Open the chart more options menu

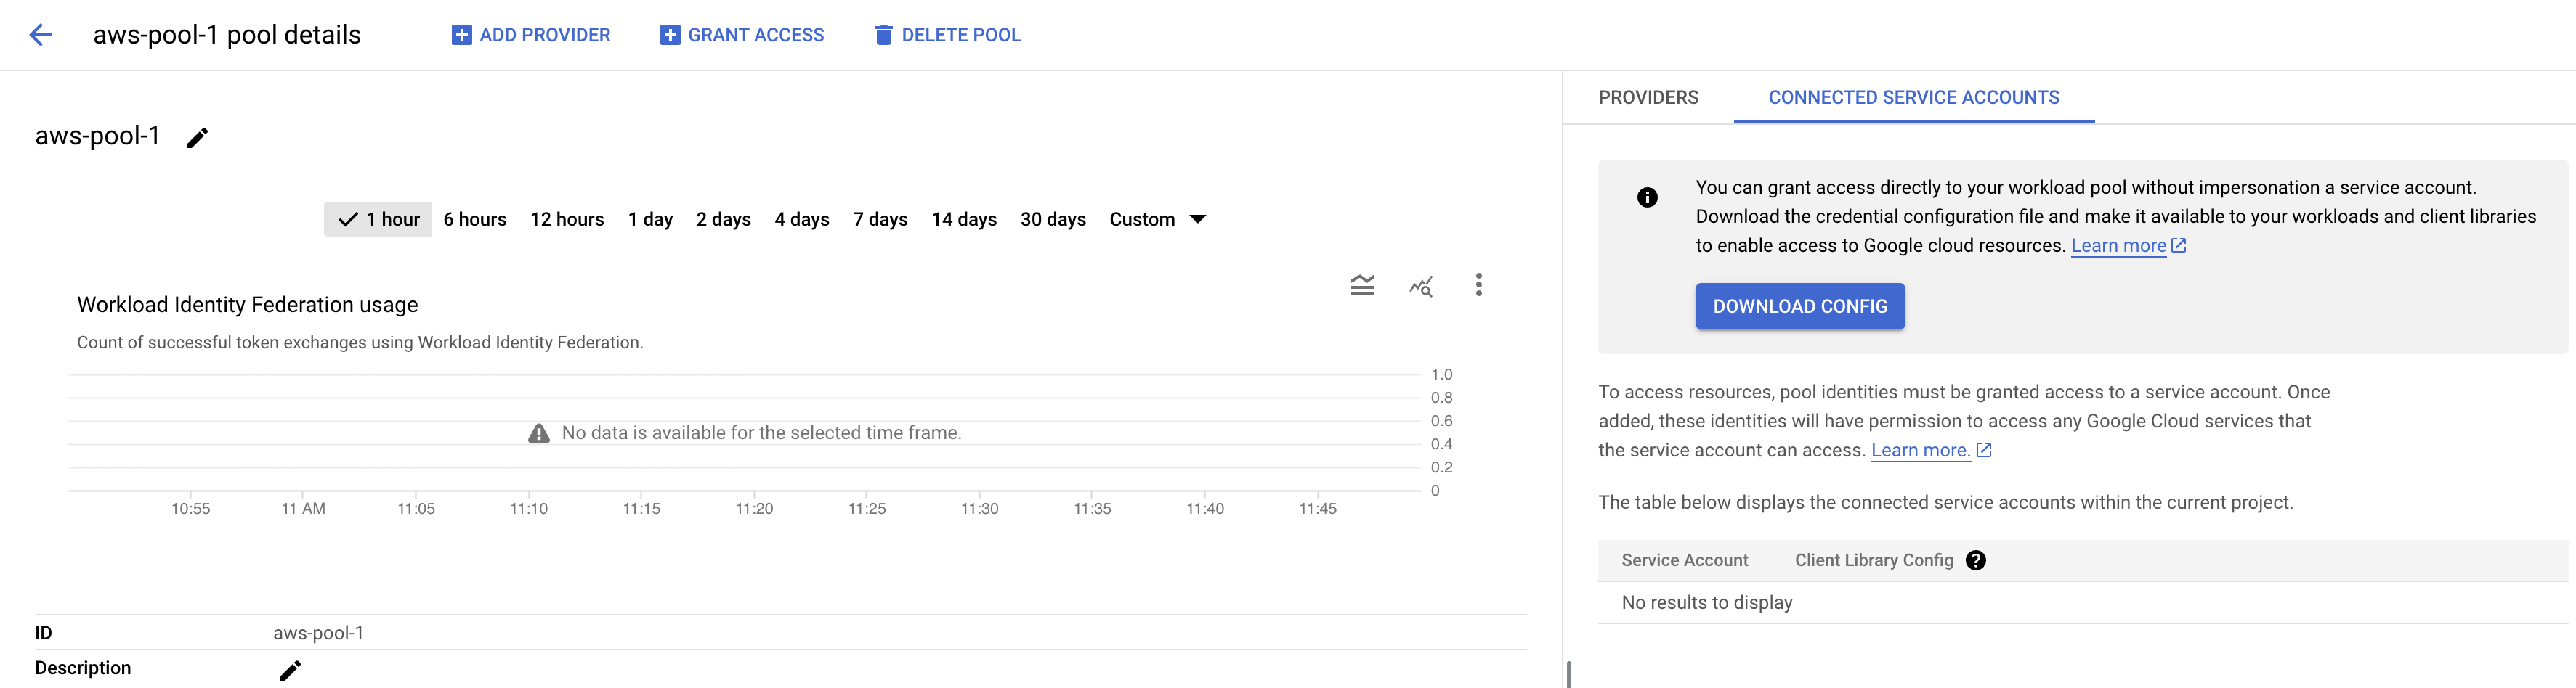tap(1478, 286)
